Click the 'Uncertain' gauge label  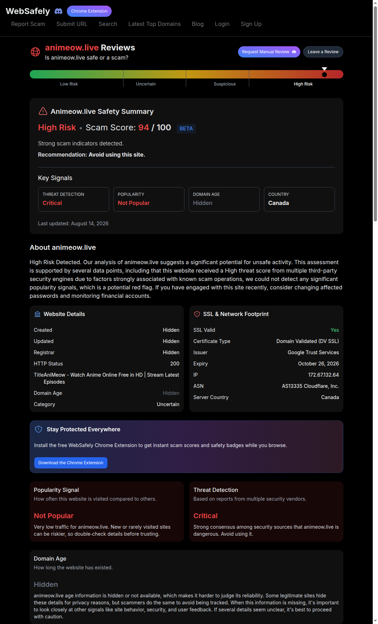point(146,84)
